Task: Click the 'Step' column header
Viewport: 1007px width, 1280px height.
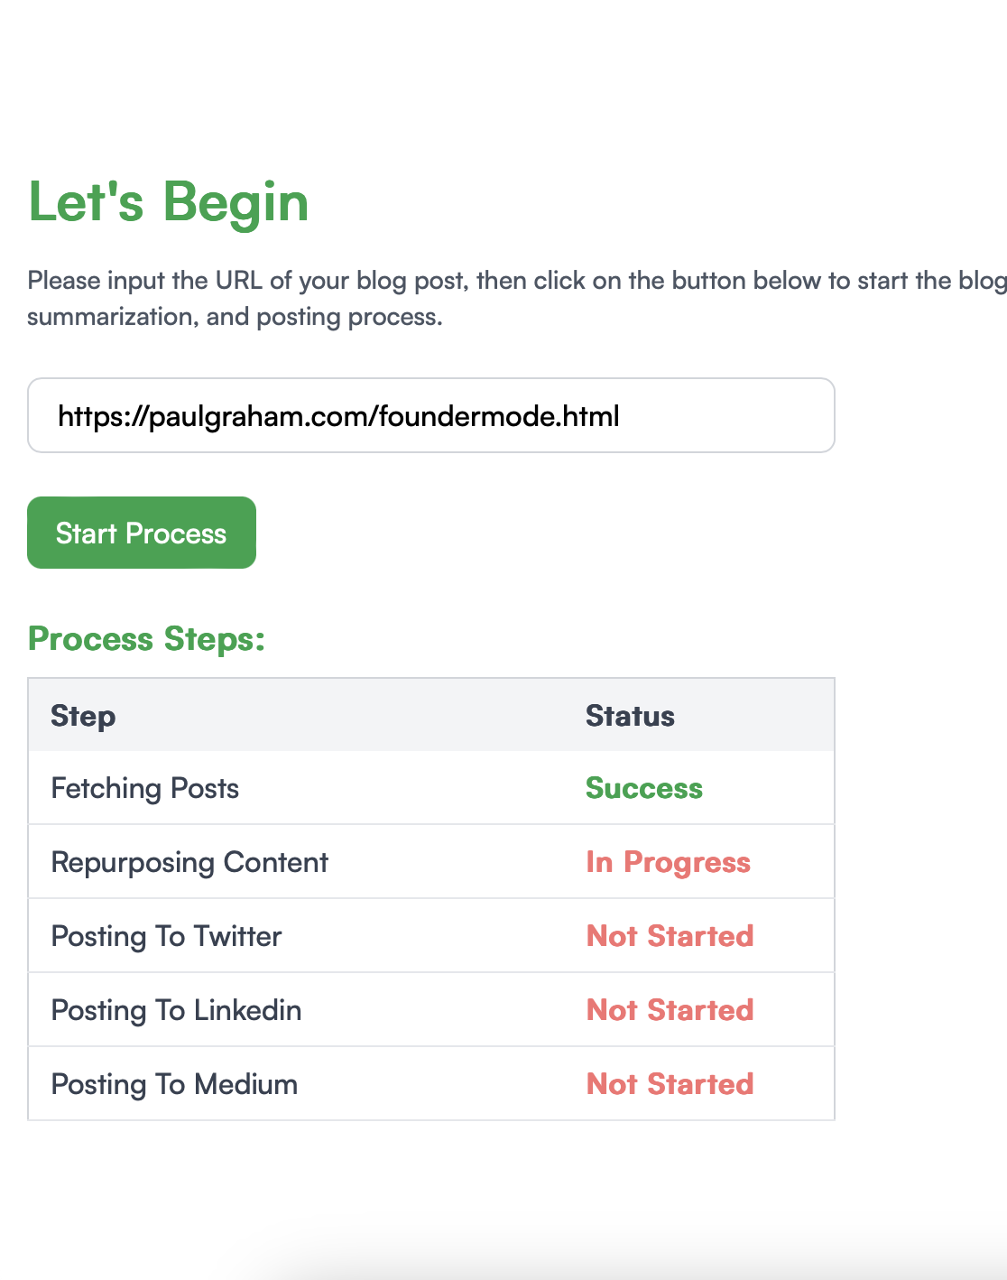Action: pyautogui.click(x=83, y=716)
